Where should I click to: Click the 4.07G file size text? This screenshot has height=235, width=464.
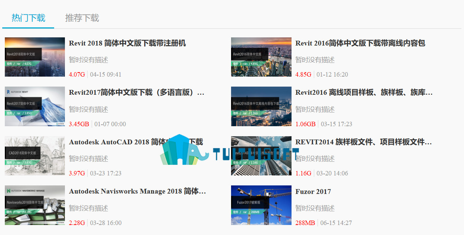[x=77, y=74]
